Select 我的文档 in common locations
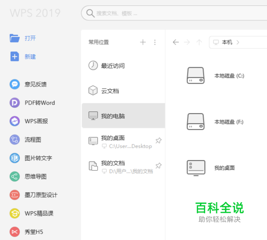 tap(123, 167)
